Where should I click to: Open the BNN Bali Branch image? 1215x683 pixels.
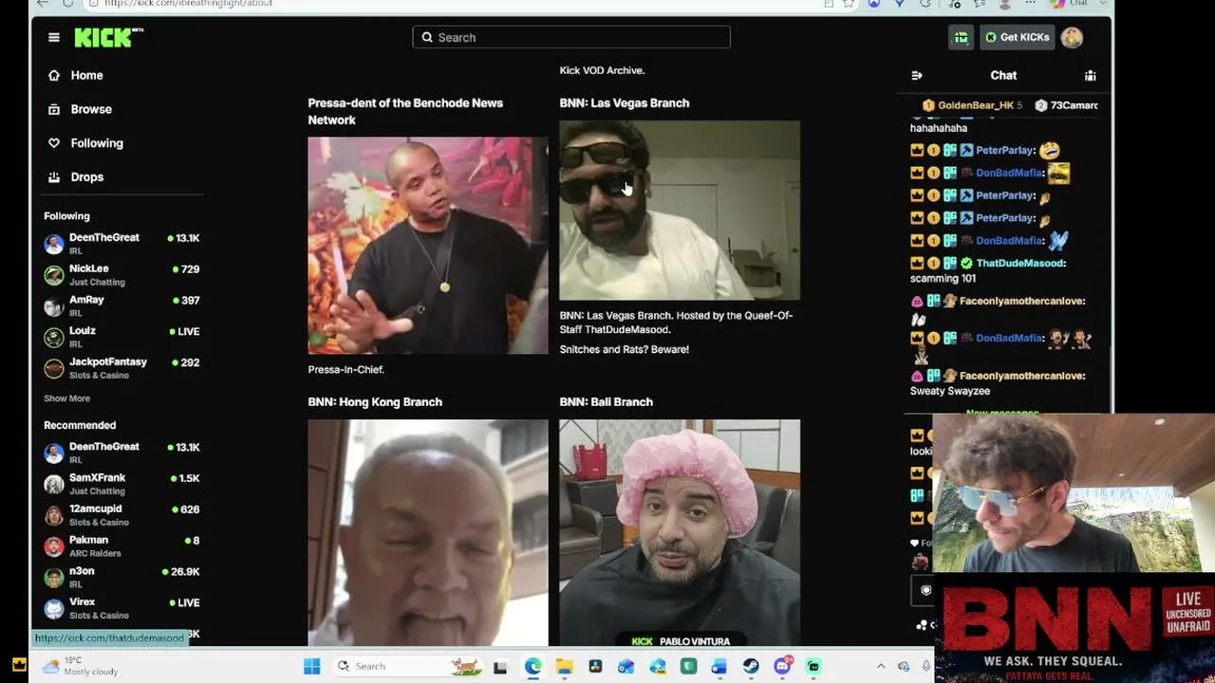click(680, 532)
